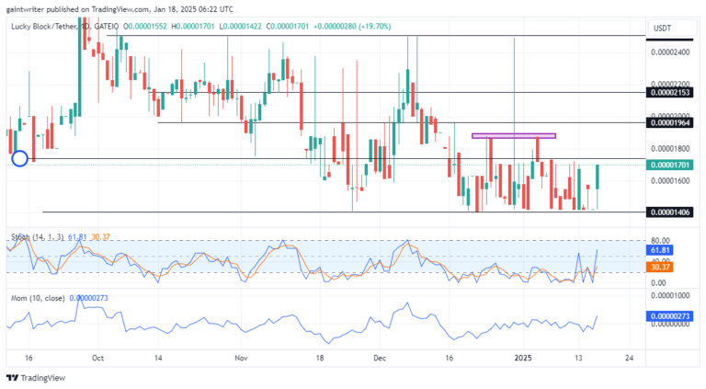Click the 0.00001000 momentum axis value
706x389 pixels.
pyautogui.click(x=670, y=295)
